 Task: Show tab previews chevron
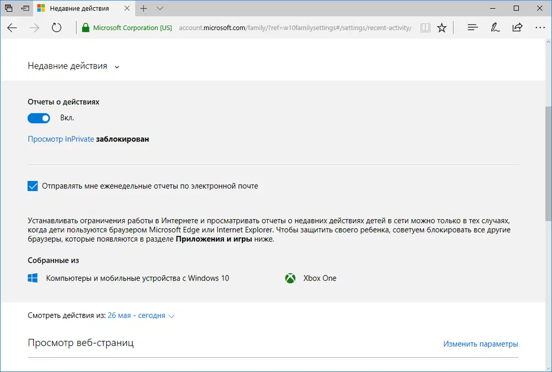point(160,8)
